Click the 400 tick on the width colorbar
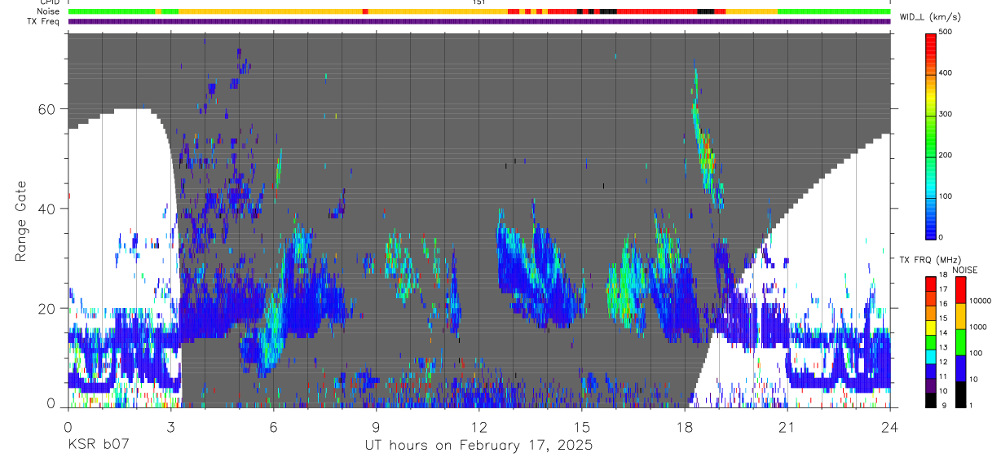 (x=946, y=73)
